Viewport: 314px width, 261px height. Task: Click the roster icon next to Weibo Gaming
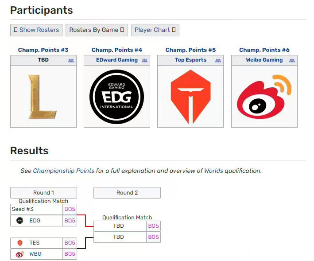[292, 60]
